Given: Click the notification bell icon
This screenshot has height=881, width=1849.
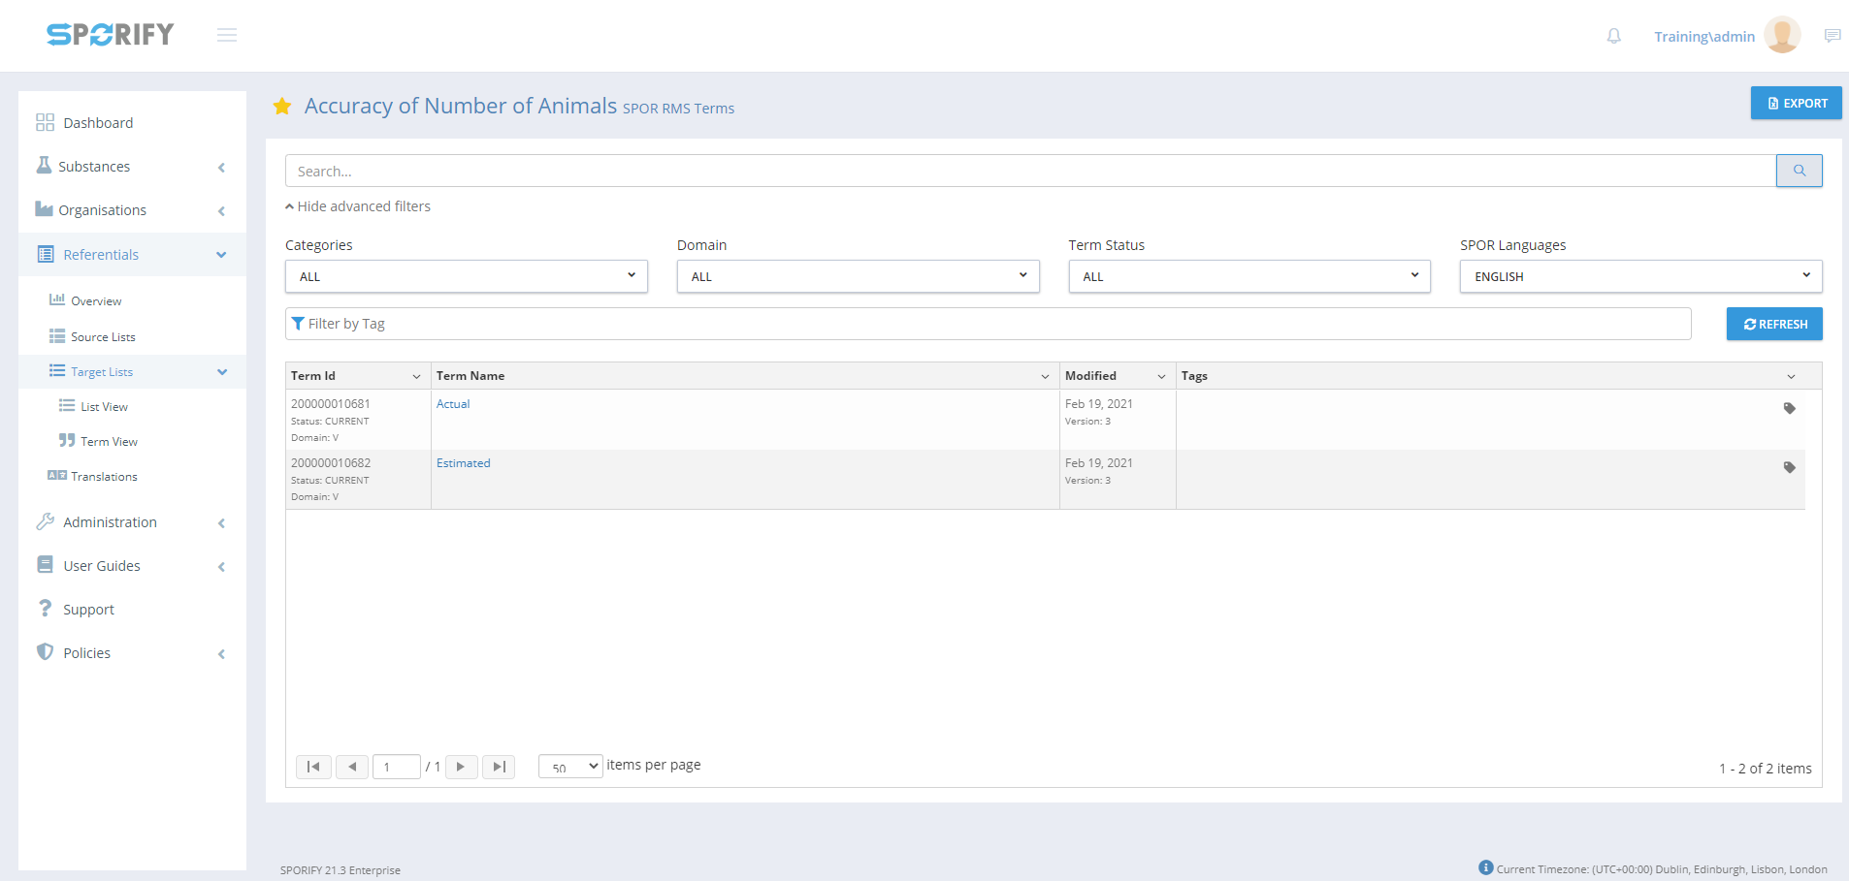Looking at the screenshot, I should 1613,36.
